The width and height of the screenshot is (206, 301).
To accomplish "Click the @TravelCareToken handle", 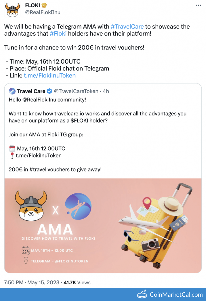I will 76,91.
